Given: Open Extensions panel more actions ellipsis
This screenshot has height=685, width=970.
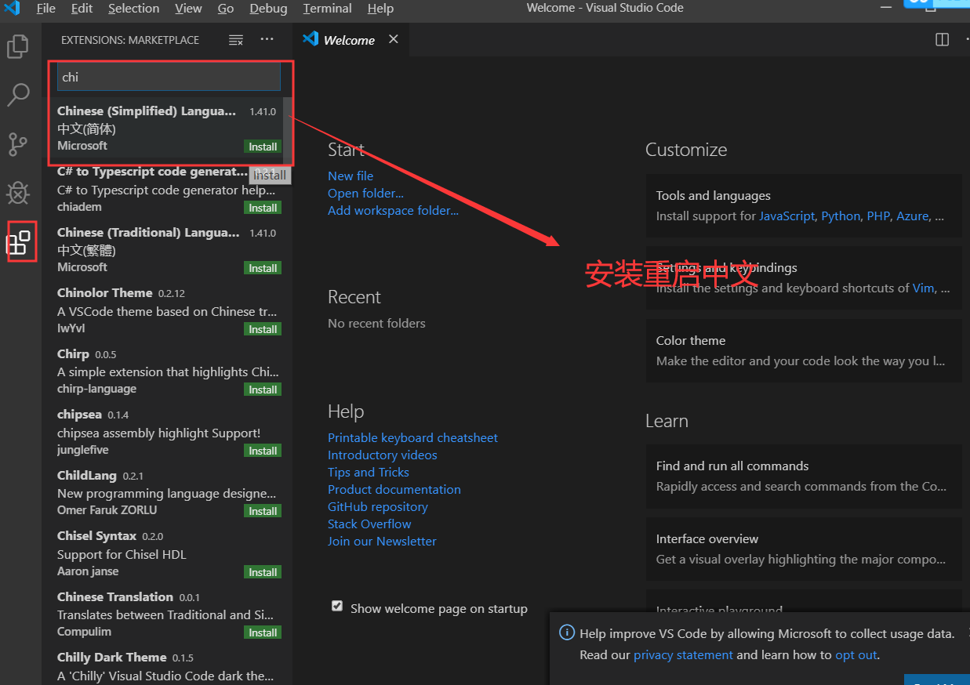Looking at the screenshot, I should 267,39.
